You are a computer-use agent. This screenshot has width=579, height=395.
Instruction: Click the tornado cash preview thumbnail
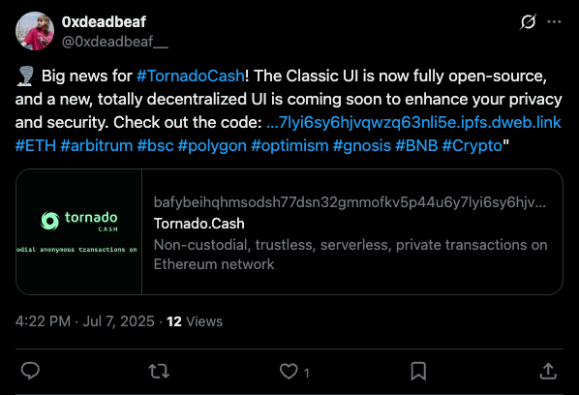click(x=79, y=231)
